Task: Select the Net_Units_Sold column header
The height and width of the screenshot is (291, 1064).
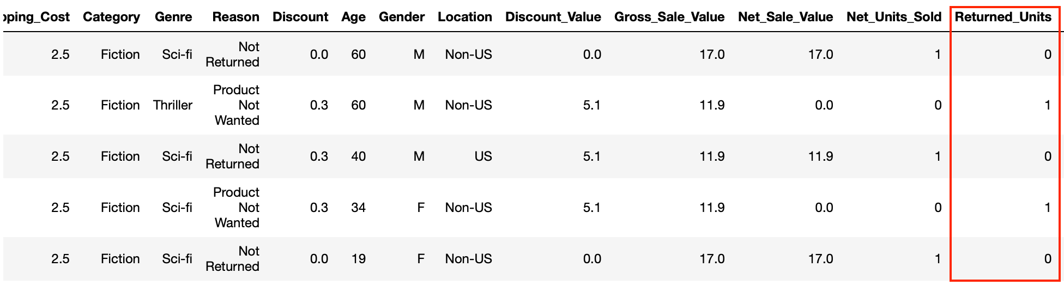Action: point(894,17)
